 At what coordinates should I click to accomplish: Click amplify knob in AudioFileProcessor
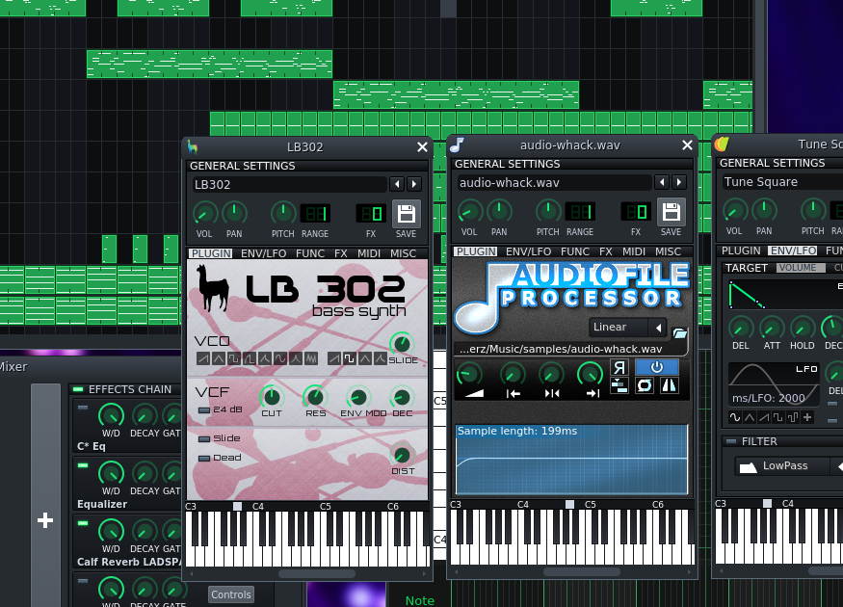pyautogui.click(x=469, y=374)
